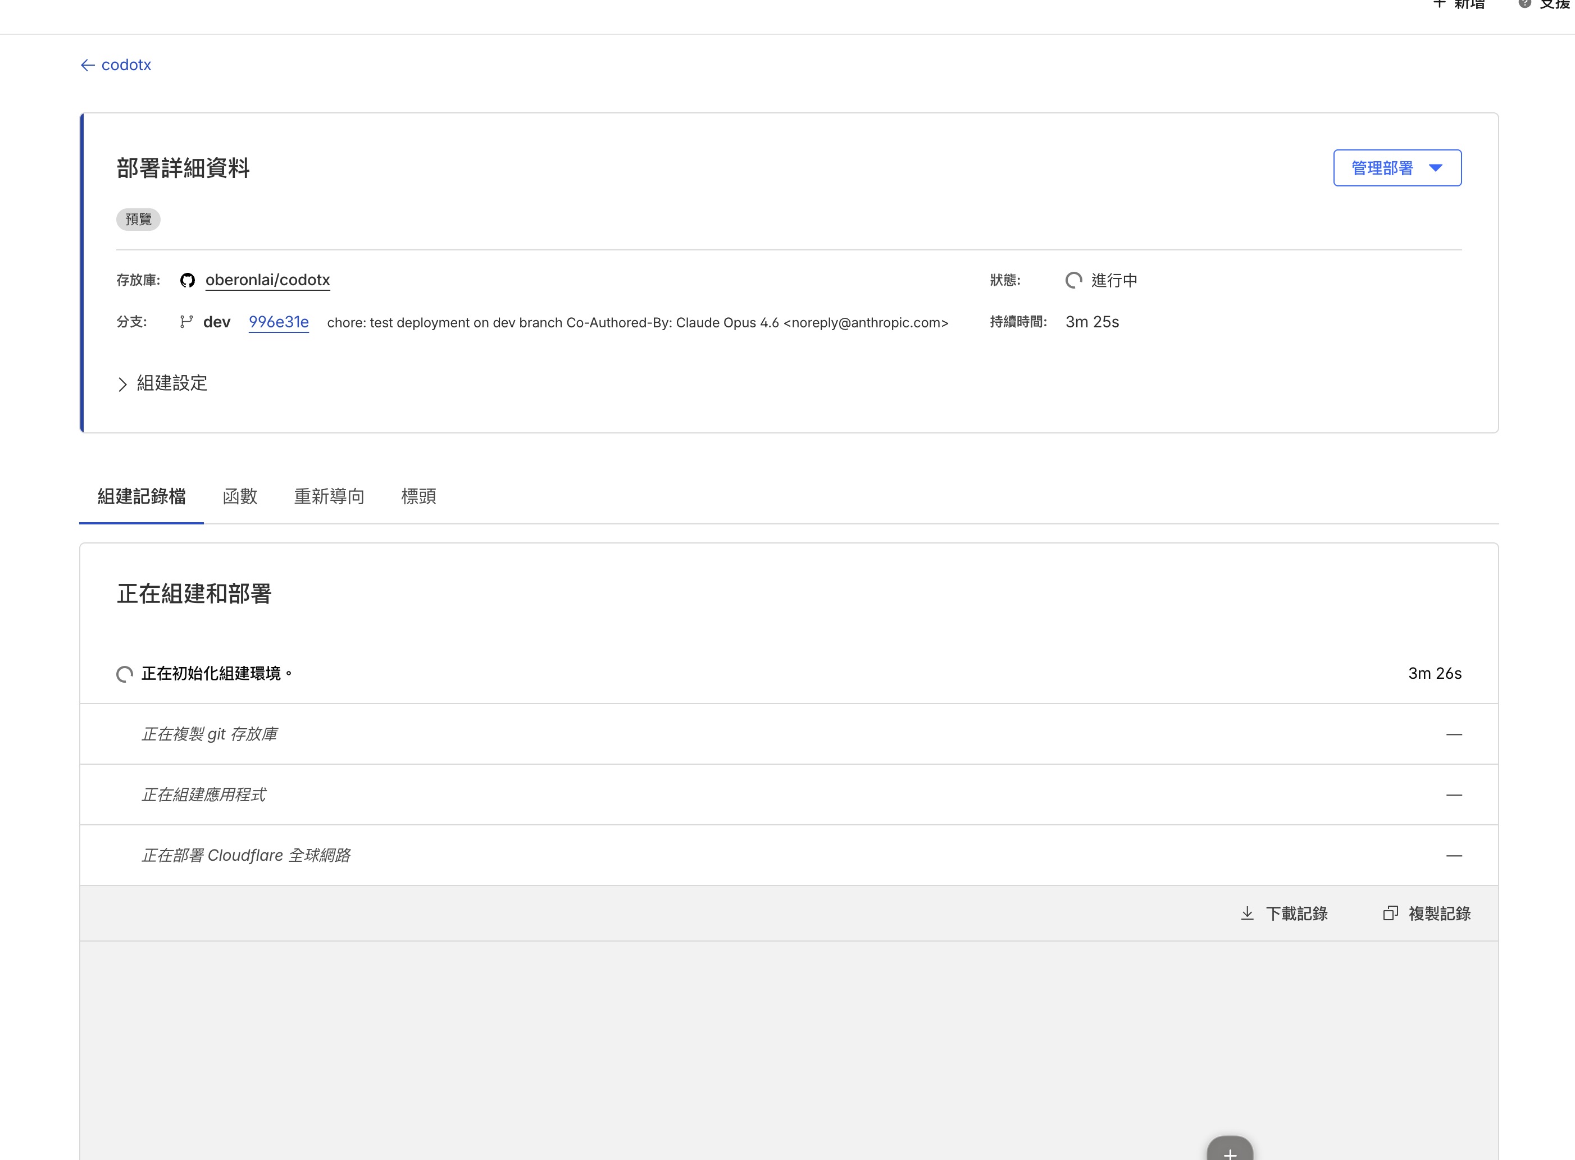Click the back arrow next to codotx
1575x1160 pixels.
(87, 65)
